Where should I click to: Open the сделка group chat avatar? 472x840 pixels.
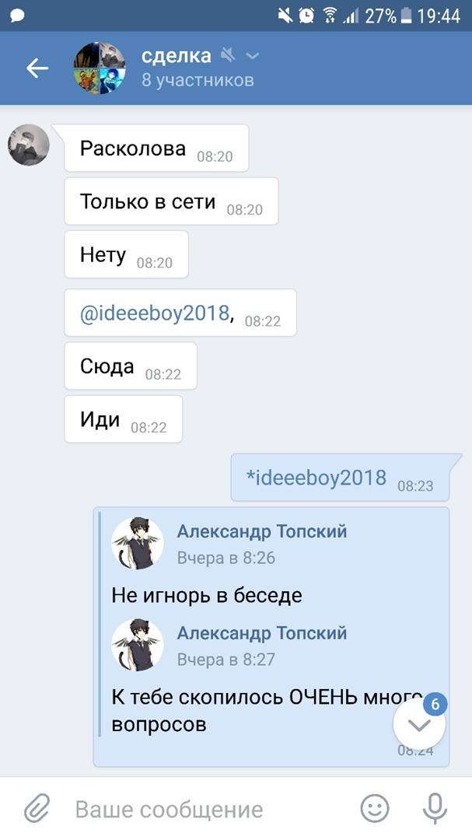pos(99,68)
